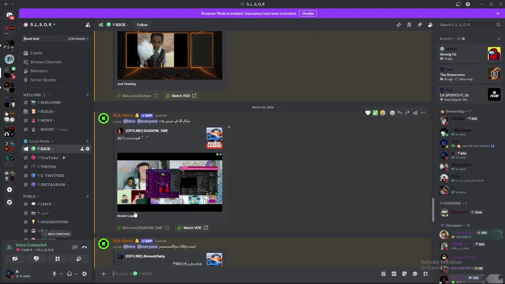
Task: Expand the Activity panel chevron
Action: (499, 39)
